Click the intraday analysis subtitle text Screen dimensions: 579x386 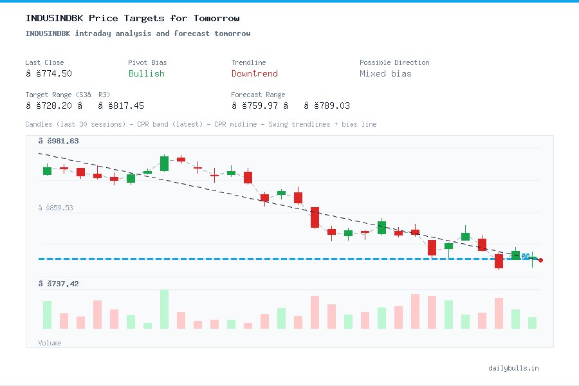138,33
